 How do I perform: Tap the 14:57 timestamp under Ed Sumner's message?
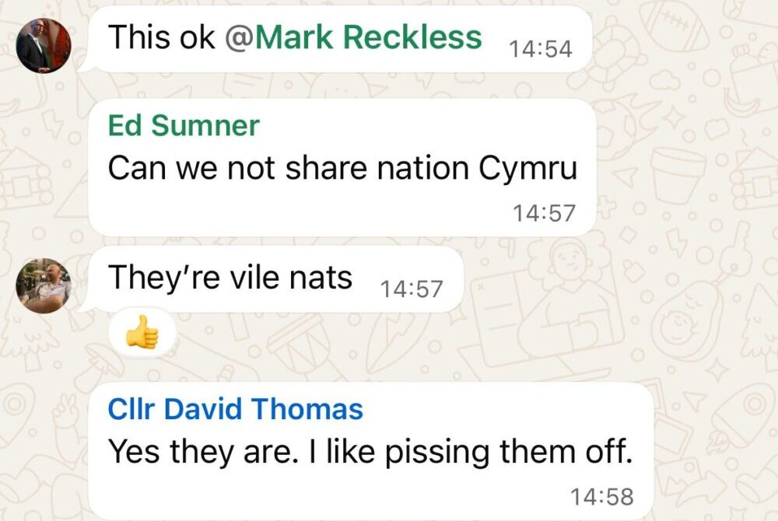click(544, 213)
